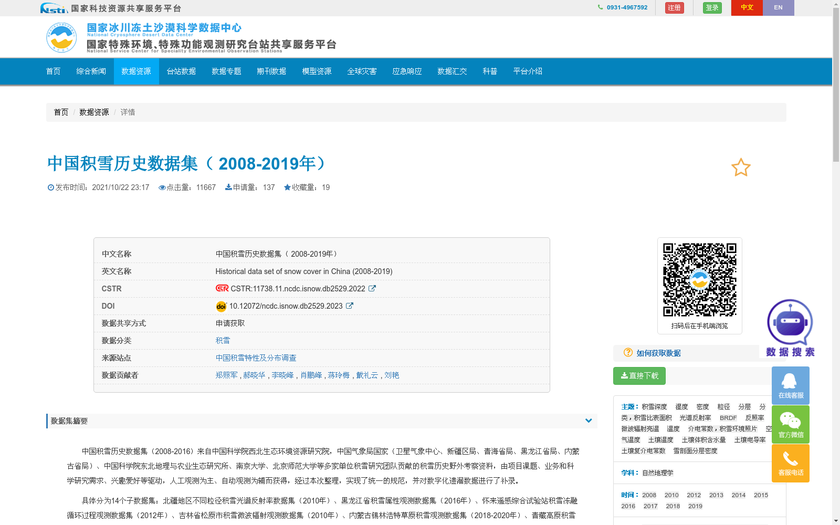Switch language to EN

(779, 8)
